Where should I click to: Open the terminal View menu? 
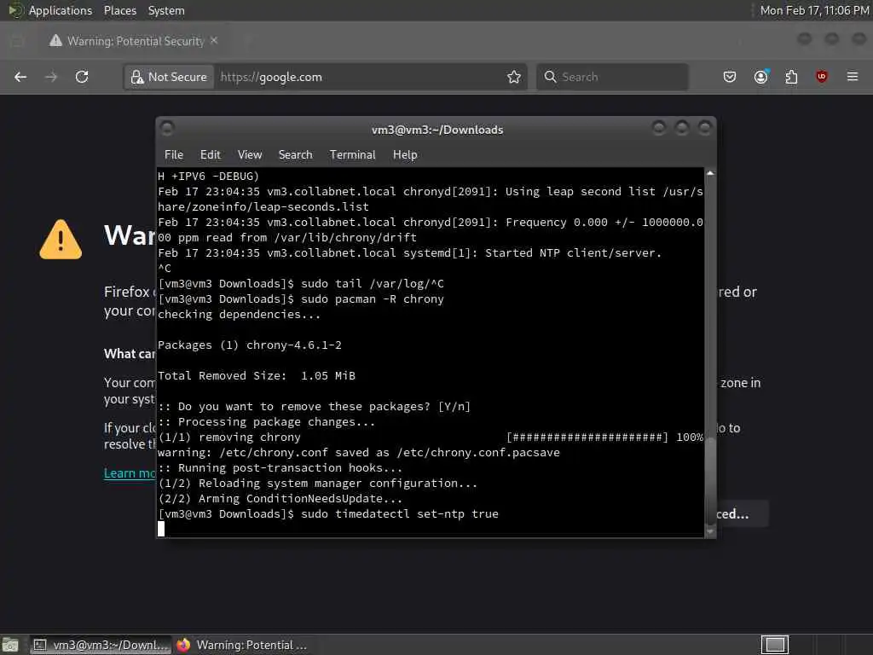250,155
